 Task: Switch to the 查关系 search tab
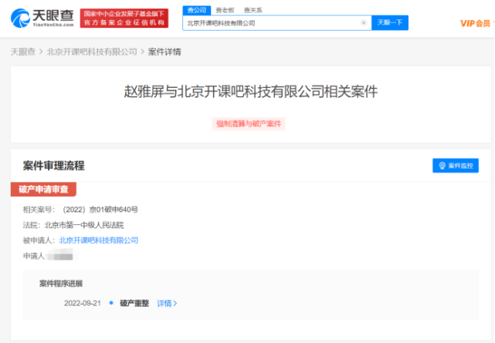253,10
